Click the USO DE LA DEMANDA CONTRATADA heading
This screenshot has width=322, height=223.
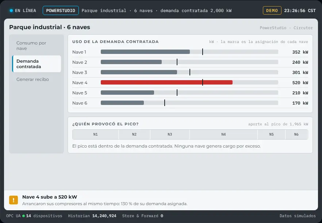click(115, 42)
